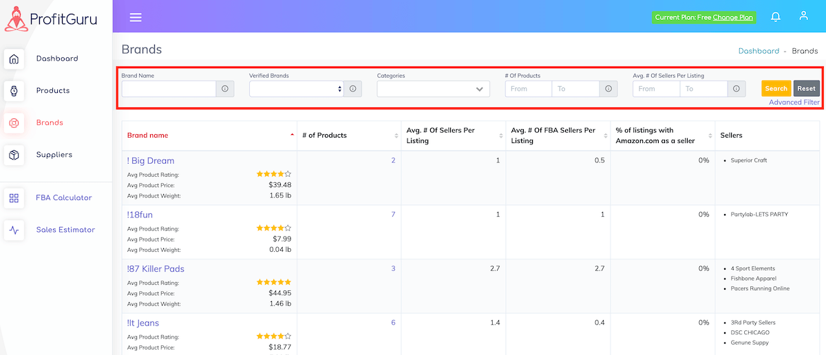Click product count 6 for !It Jeans

[393, 323]
